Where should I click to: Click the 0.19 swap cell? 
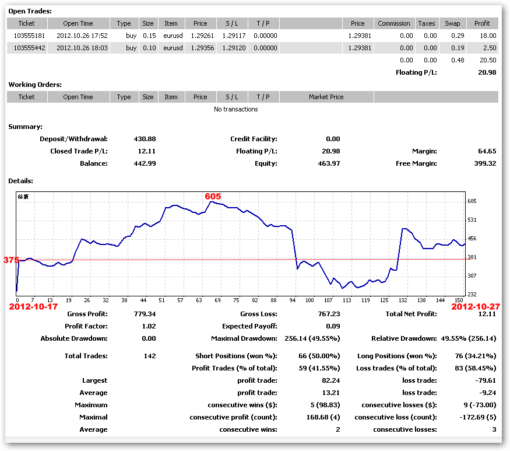tap(458, 48)
